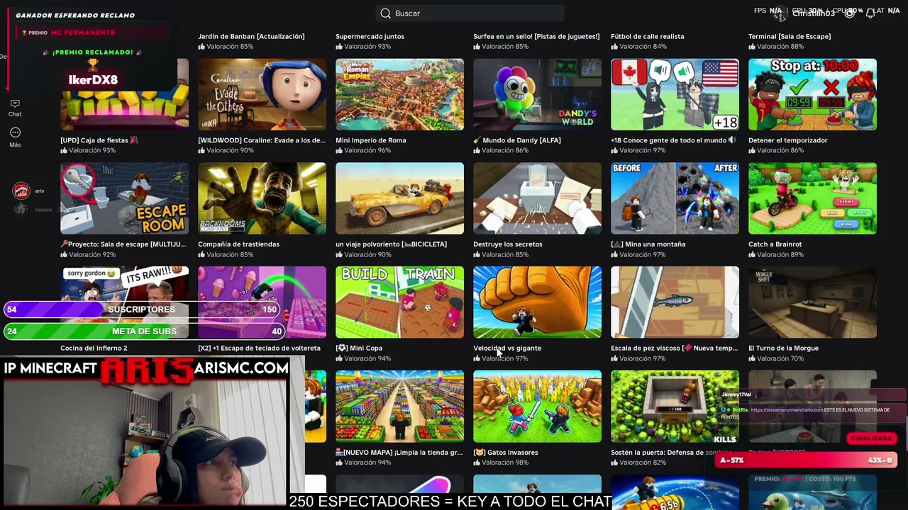The width and height of the screenshot is (908, 510).
Task: Click the aris friend name label
Action: pos(40,191)
